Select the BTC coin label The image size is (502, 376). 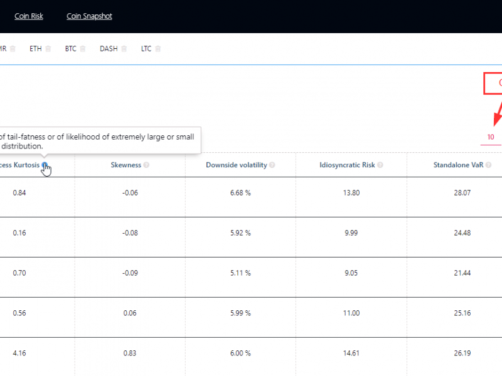point(70,49)
